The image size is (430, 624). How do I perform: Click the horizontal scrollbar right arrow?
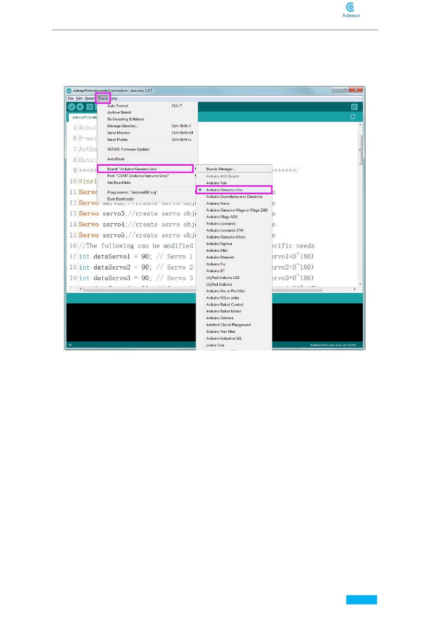click(355, 289)
